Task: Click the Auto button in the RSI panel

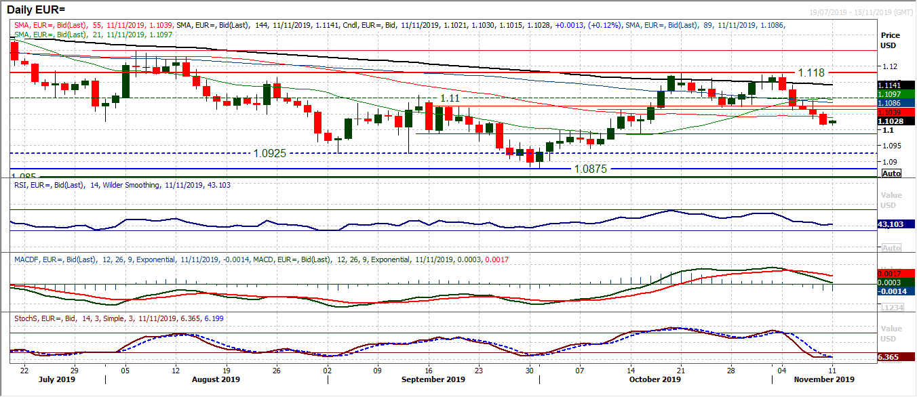Action: pyautogui.click(x=893, y=248)
